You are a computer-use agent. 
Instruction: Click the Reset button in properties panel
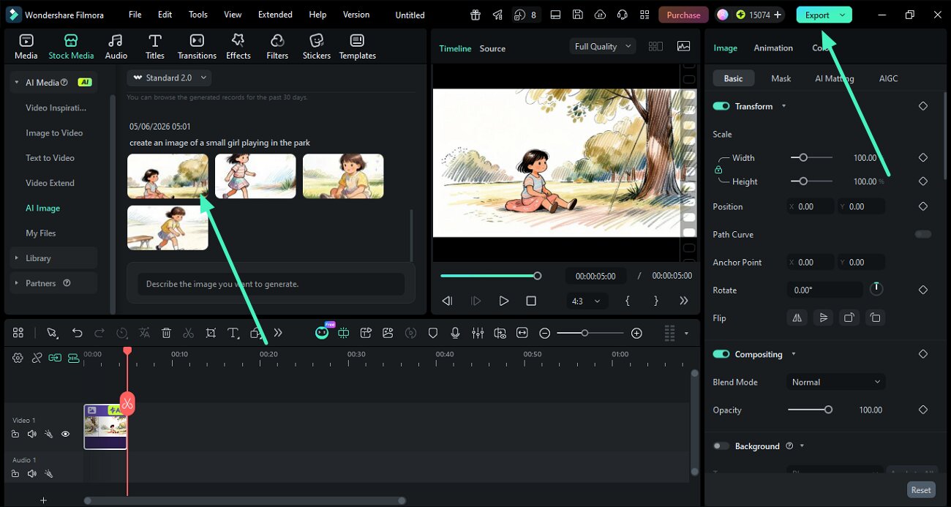click(x=921, y=490)
